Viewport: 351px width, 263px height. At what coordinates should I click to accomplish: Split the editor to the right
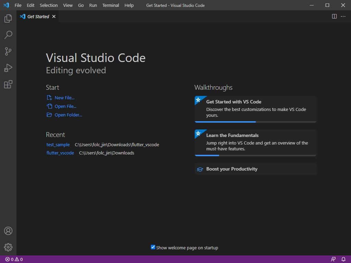334,16
